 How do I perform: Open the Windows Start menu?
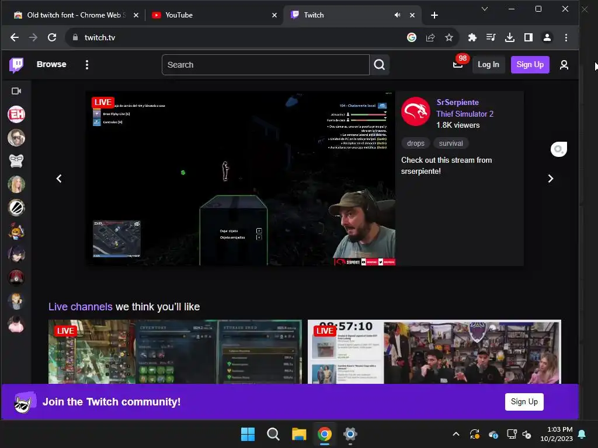click(x=248, y=434)
